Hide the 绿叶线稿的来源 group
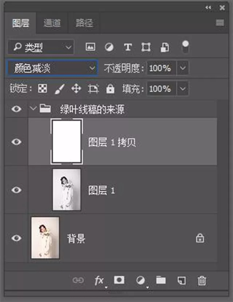This screenshot has height=302, width=233. pos(17,109)
